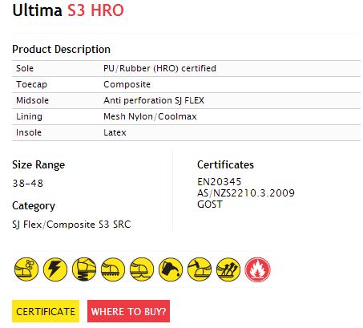This screenshot has height=328, width=363.
Task: Open the yellow CERTIFICATE button
Action: (46, 311)
